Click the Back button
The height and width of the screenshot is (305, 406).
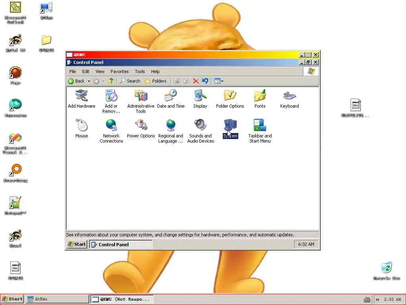coord(77,81)
